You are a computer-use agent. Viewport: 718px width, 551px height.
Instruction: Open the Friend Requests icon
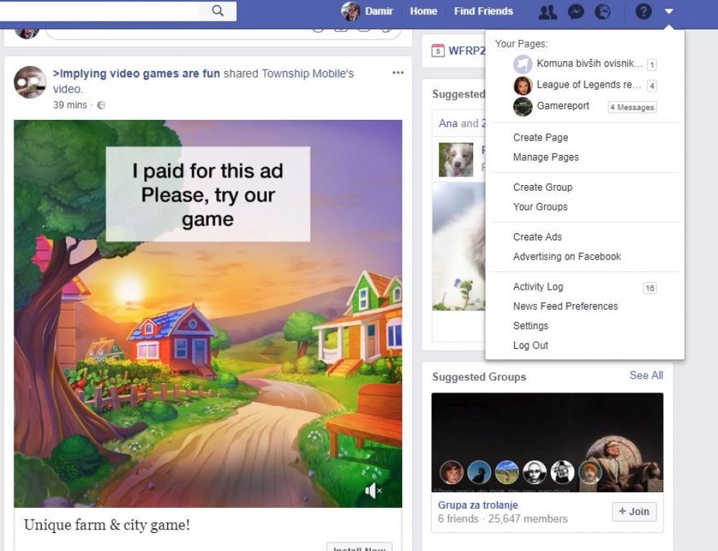pos(548,11)
